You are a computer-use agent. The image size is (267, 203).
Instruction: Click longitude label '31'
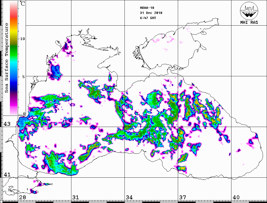point(76,197)
